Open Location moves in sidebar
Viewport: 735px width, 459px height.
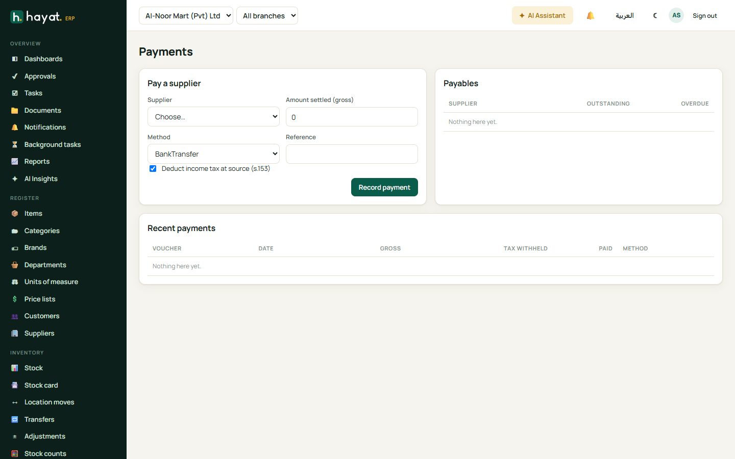tap(49, 402)
